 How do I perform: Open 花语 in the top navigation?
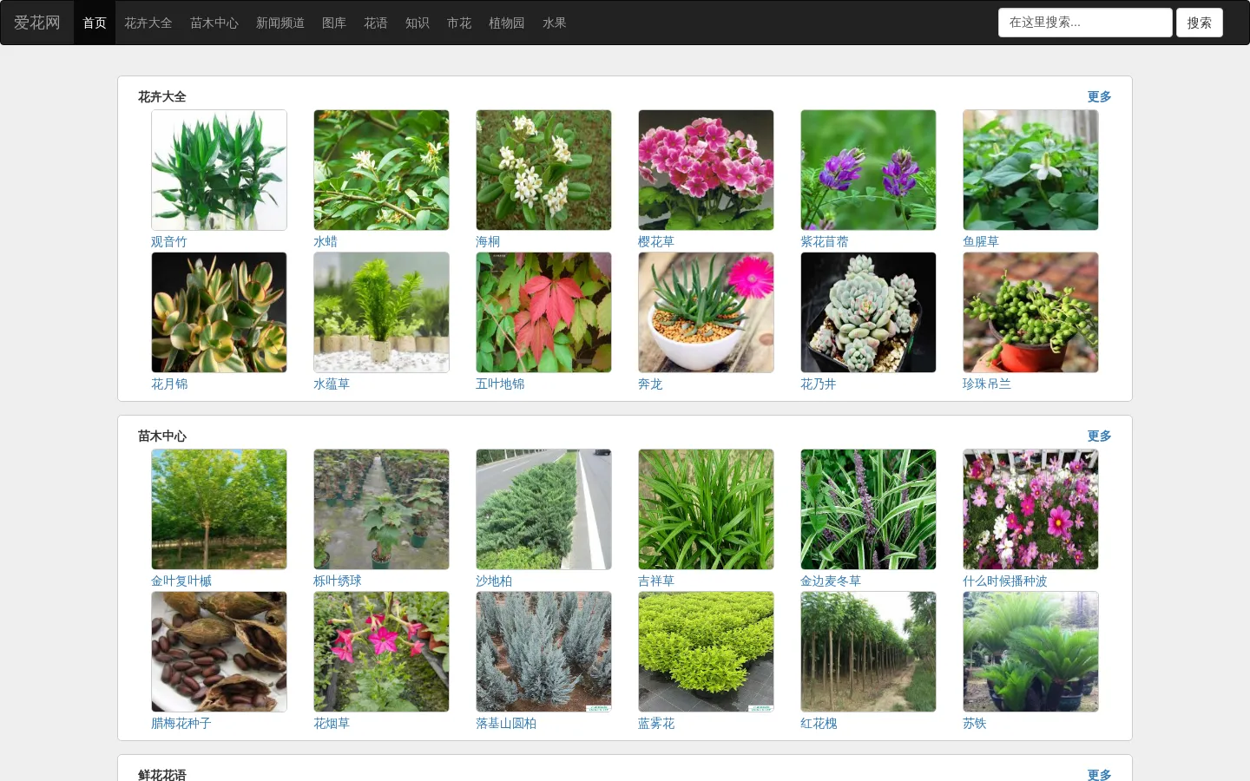pos(376,23)
